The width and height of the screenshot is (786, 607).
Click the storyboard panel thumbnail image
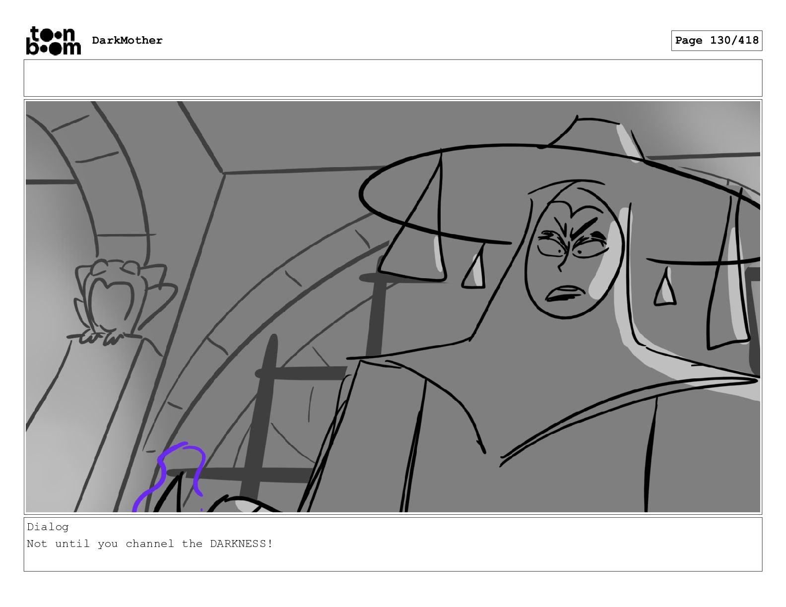click(393, 306)
